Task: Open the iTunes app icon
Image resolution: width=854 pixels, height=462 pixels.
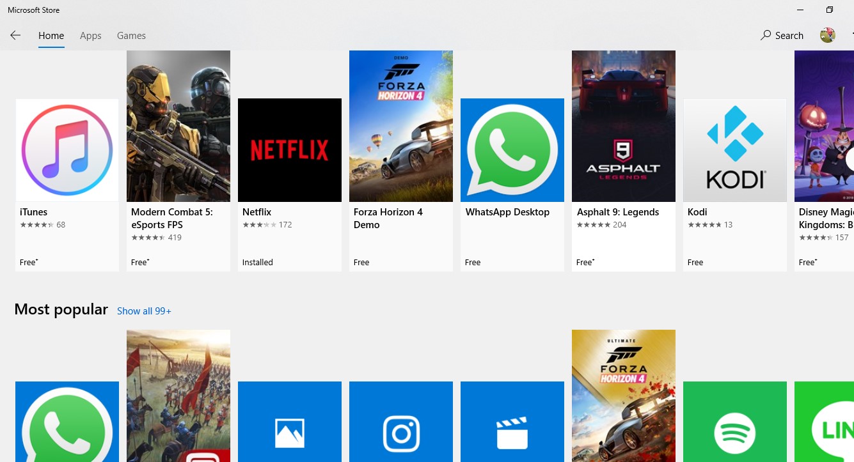Action: (67, 150)
